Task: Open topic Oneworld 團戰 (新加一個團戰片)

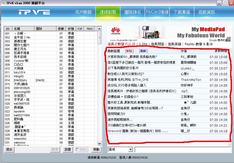Action: click(138, 131)
